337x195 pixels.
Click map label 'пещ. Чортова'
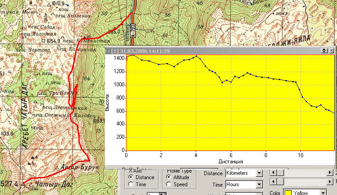pyautogui.click(x=33, y=50)
